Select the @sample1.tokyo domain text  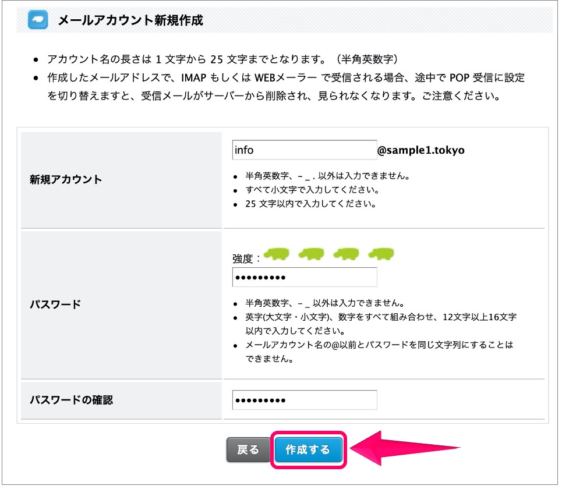pyautogui.click(x=421, y=150)
